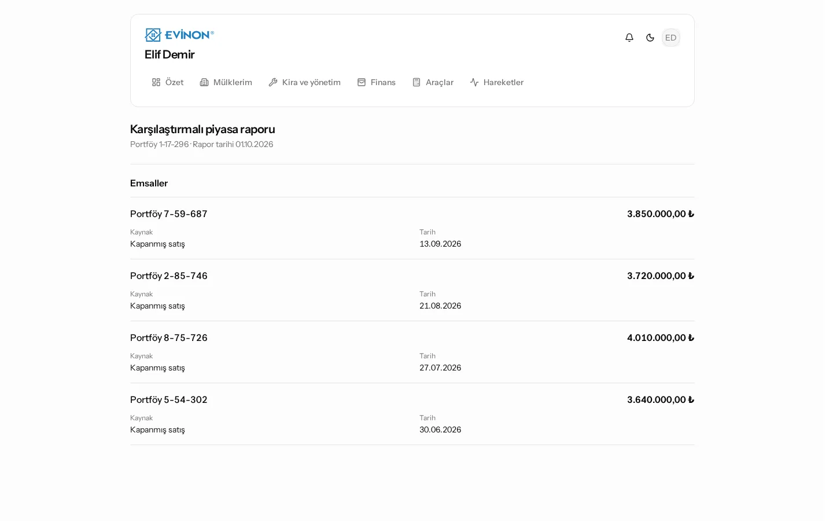Viewport: 833px width, 521px height.
Task: Click the wrench icon for Kira ve yönetim
Action: pos(273,82)
